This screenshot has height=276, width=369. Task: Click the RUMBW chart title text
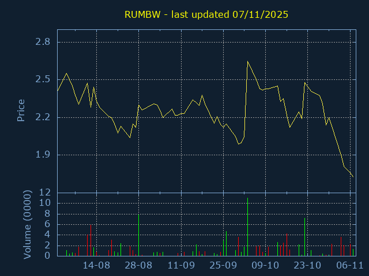point(206,14)
